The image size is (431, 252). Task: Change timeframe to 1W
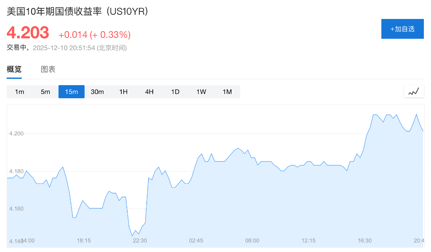201,92
